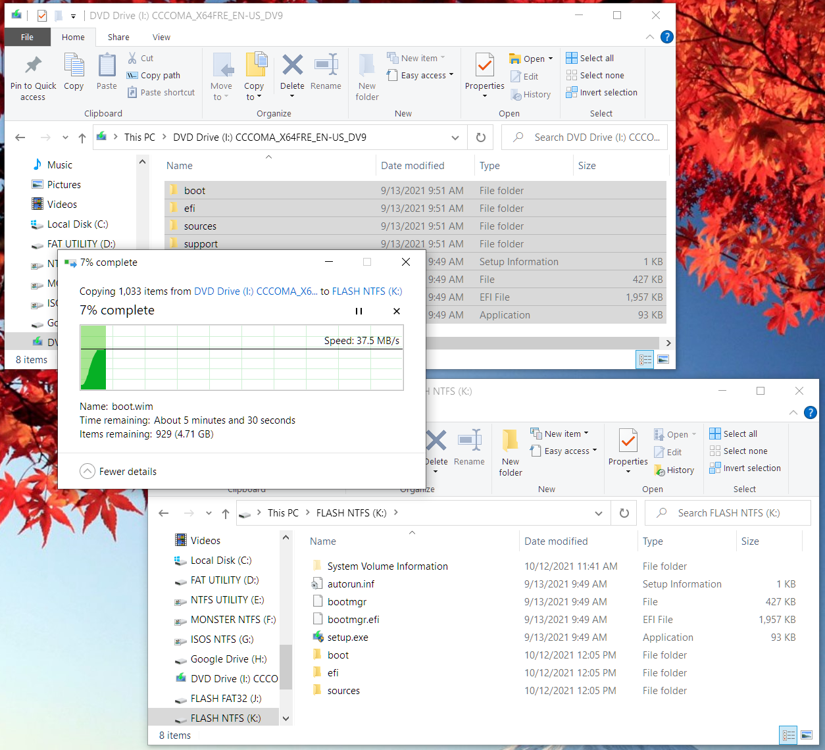The height and width of the screenshot is (750, 825).
Task: Refresh the DVD Drive folder view
Action: tap(481, 137)
